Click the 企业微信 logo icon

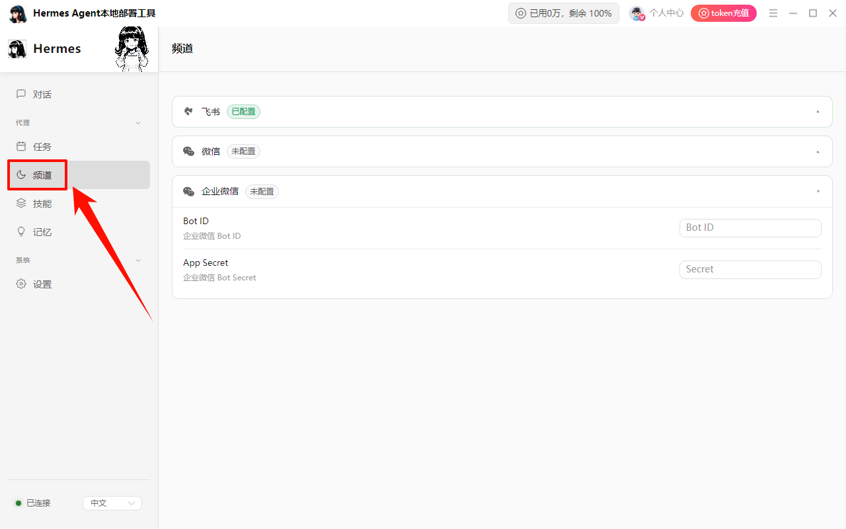[189, 192]
